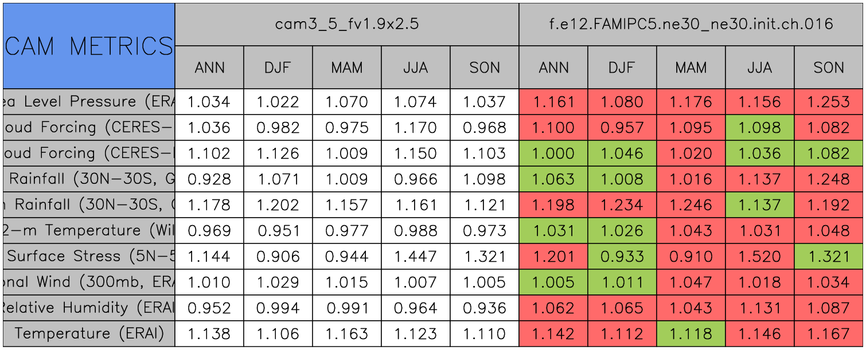Select MAM column header under cam3_5_fv1.9x2.5
This screenshot has width=866, height=350.
(347, 68)
